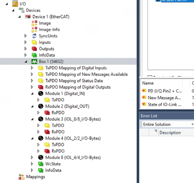Click the SyncUnits icon

tap(34, 36)
